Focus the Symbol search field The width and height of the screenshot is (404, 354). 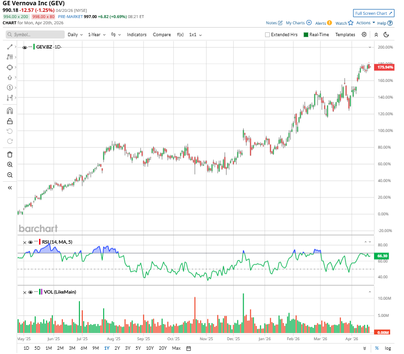pyautogui.click(x=35, y=35)
